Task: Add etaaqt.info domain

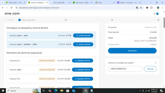Action: (83, 79)
